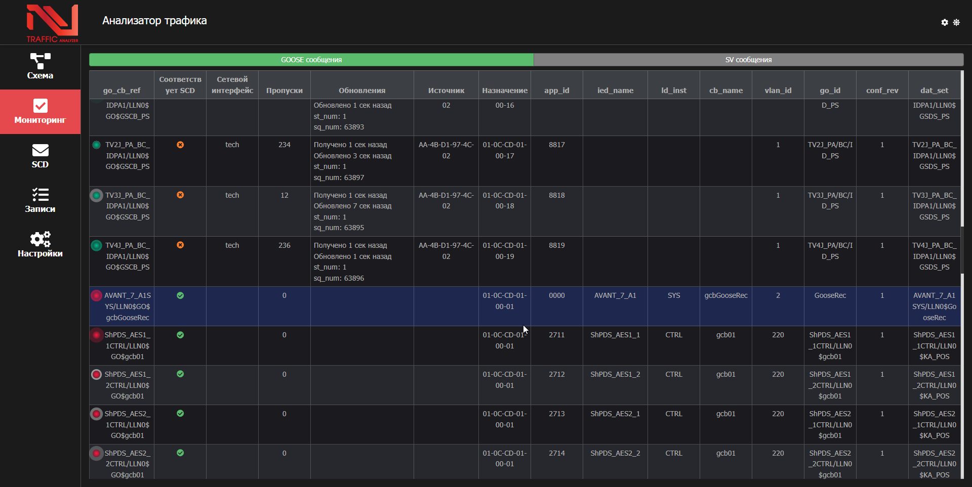The image size is (972, 487).
Task: Click the table's vertical scrollbar
Action: coord(962,152)
